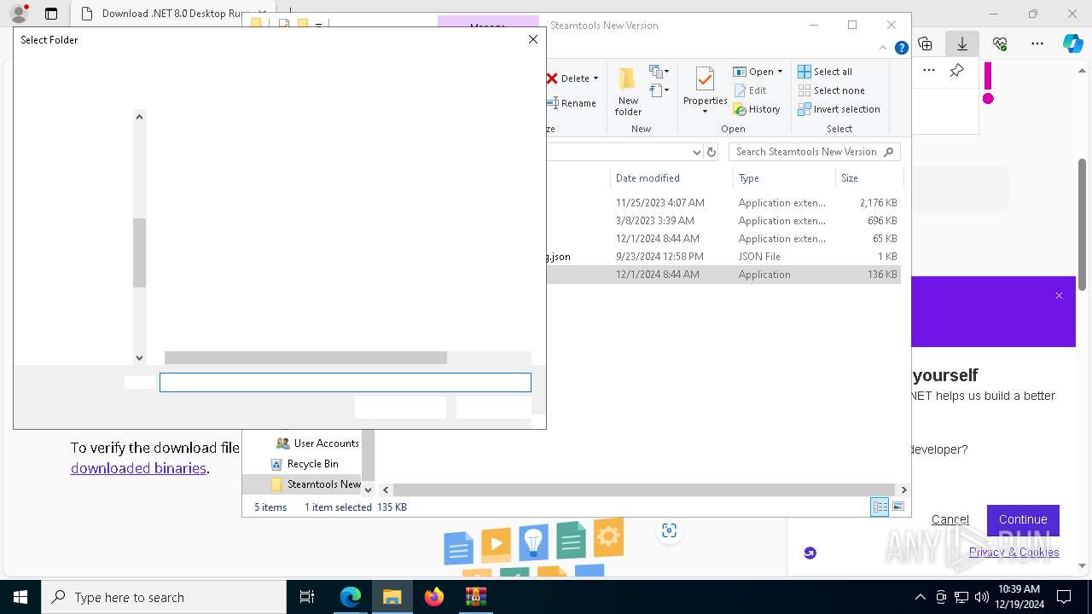
Task: Create a New folder from the ribbon
Action: pyautogui.click(x=628, y=92)
